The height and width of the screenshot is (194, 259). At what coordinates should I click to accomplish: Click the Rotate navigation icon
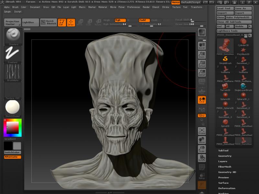point(202,158)
